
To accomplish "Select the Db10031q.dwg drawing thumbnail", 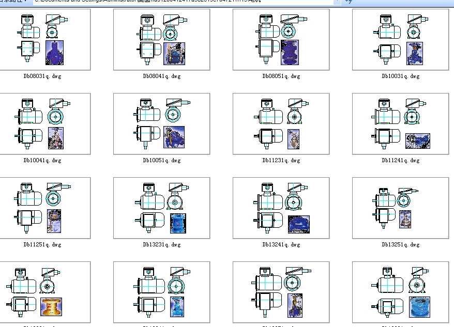I will pos(400,39).
